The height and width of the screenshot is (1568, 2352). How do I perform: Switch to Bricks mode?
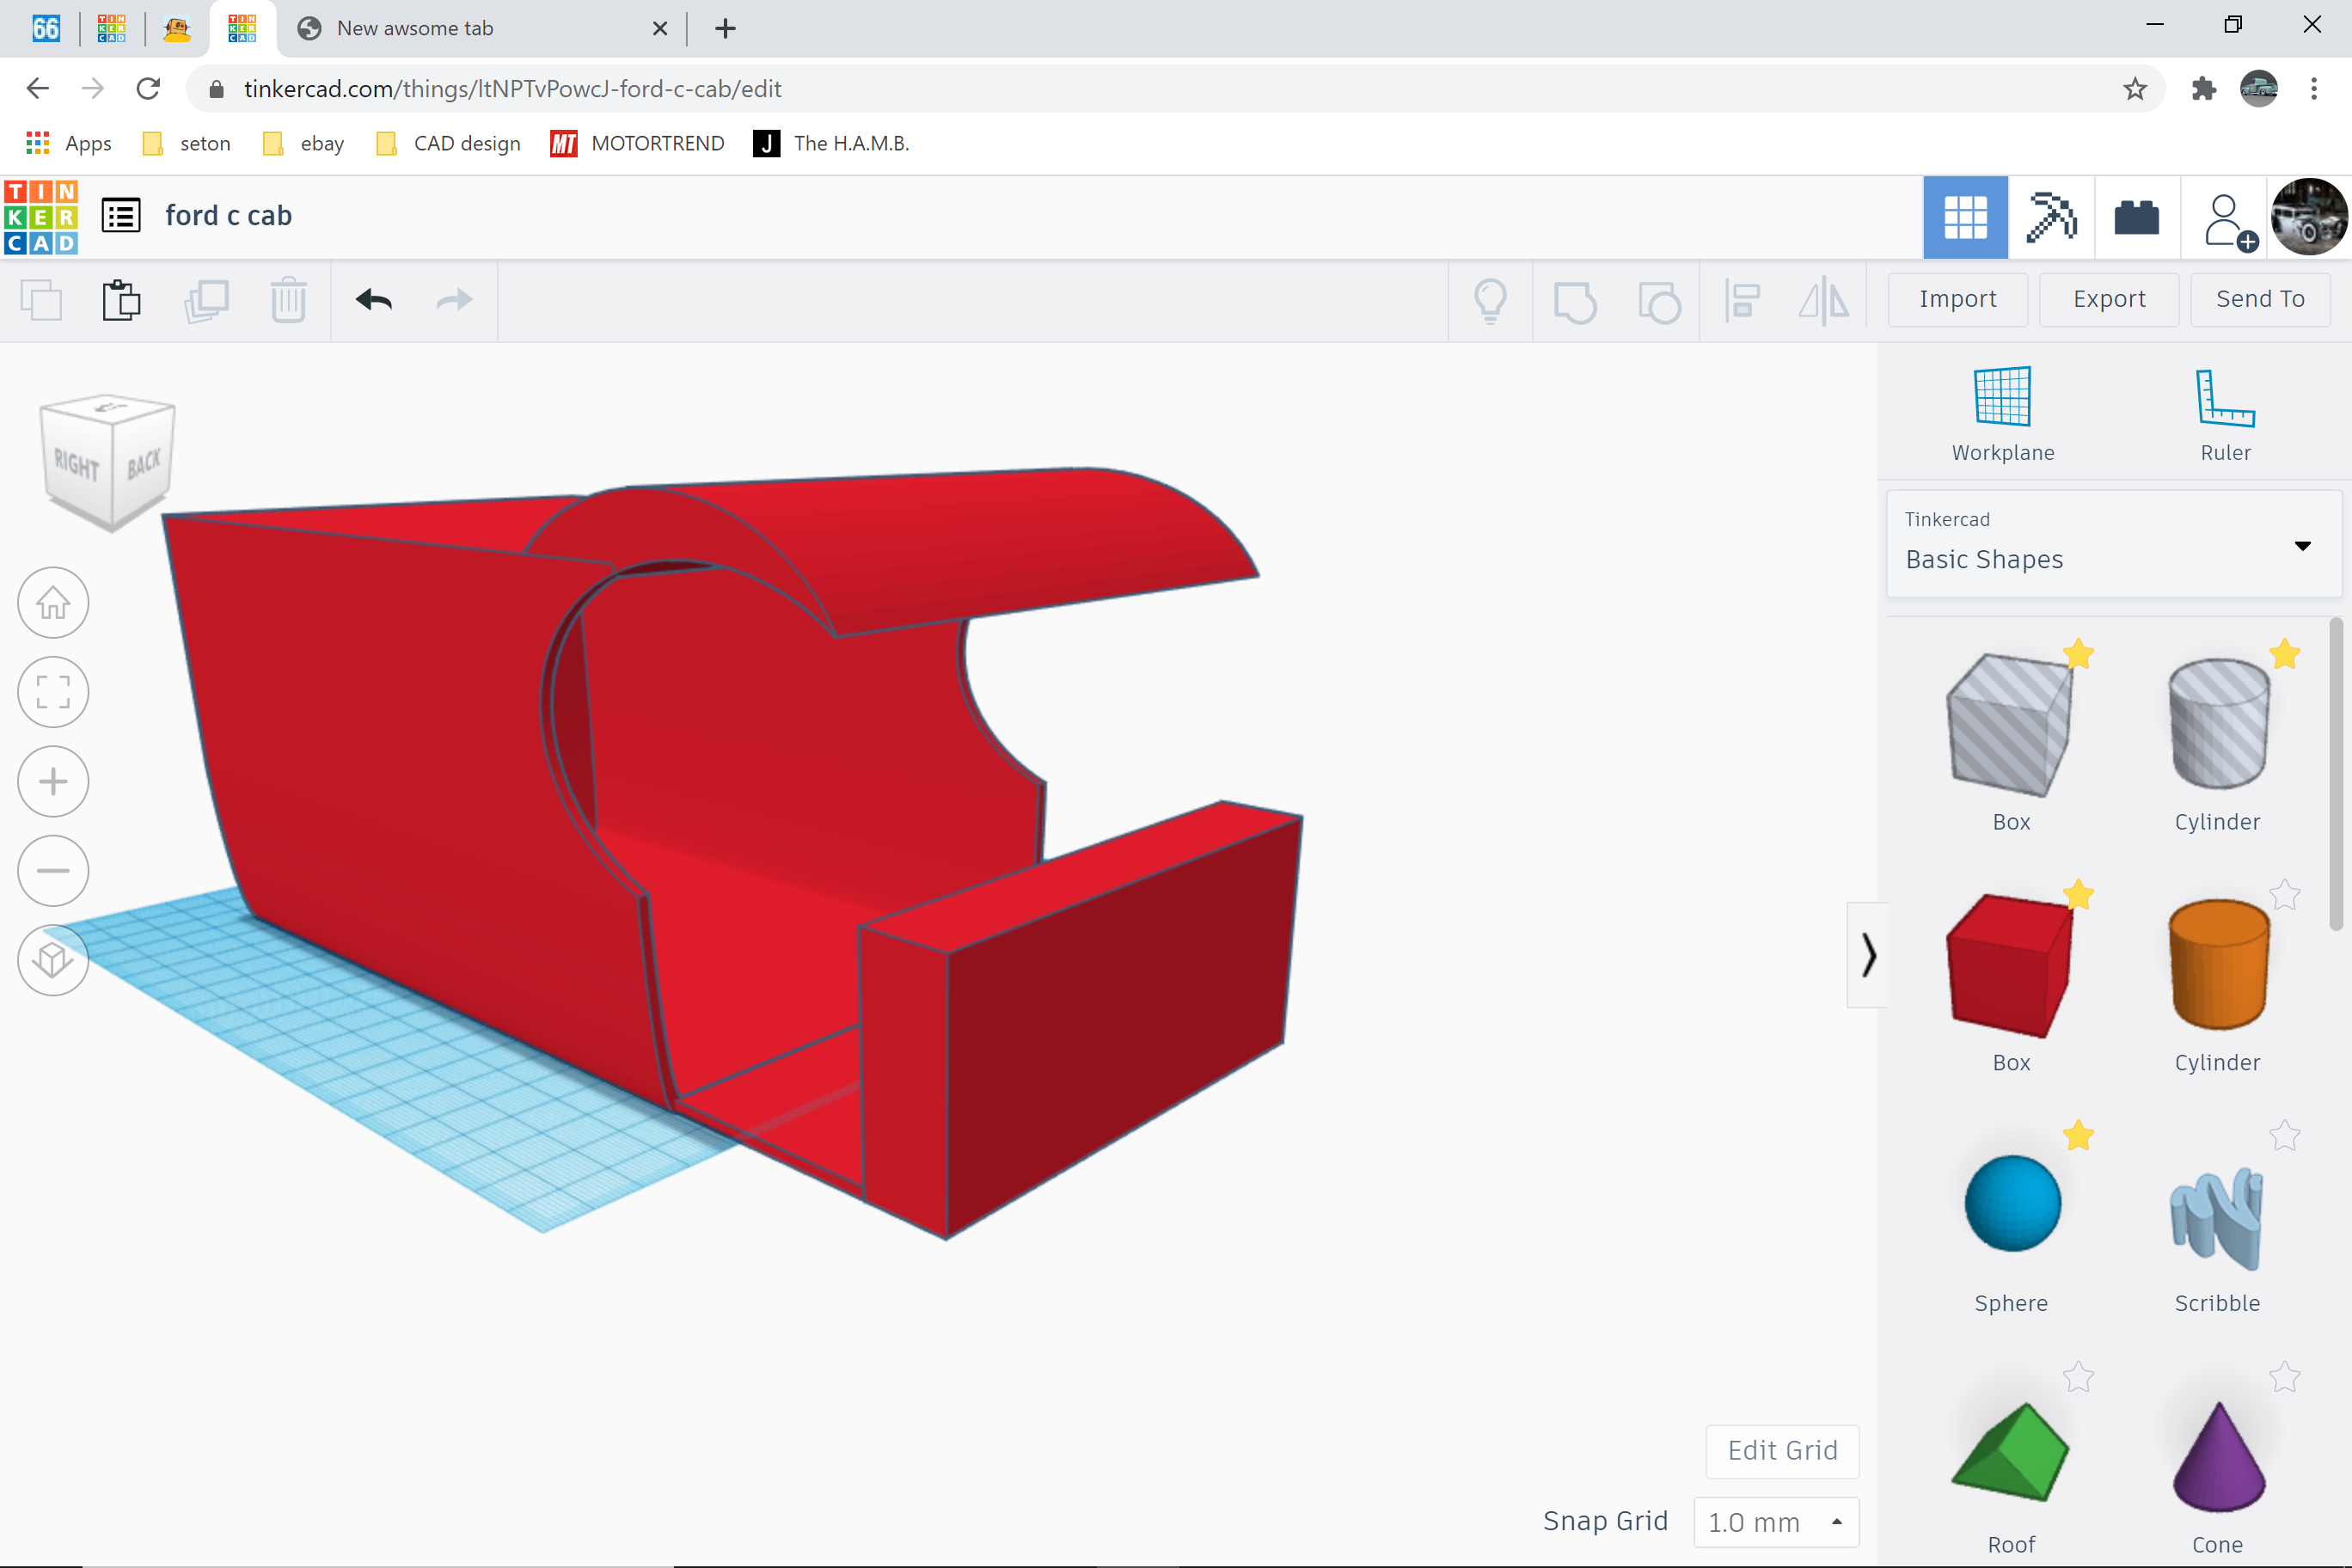2137,217
